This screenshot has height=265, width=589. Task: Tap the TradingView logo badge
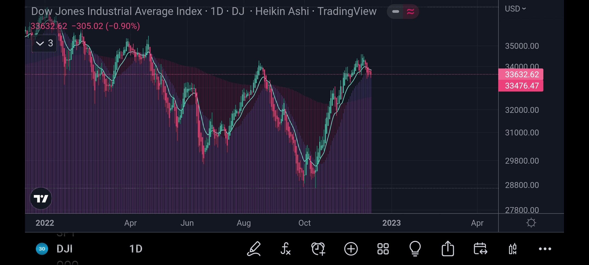(x=41, y=198)
